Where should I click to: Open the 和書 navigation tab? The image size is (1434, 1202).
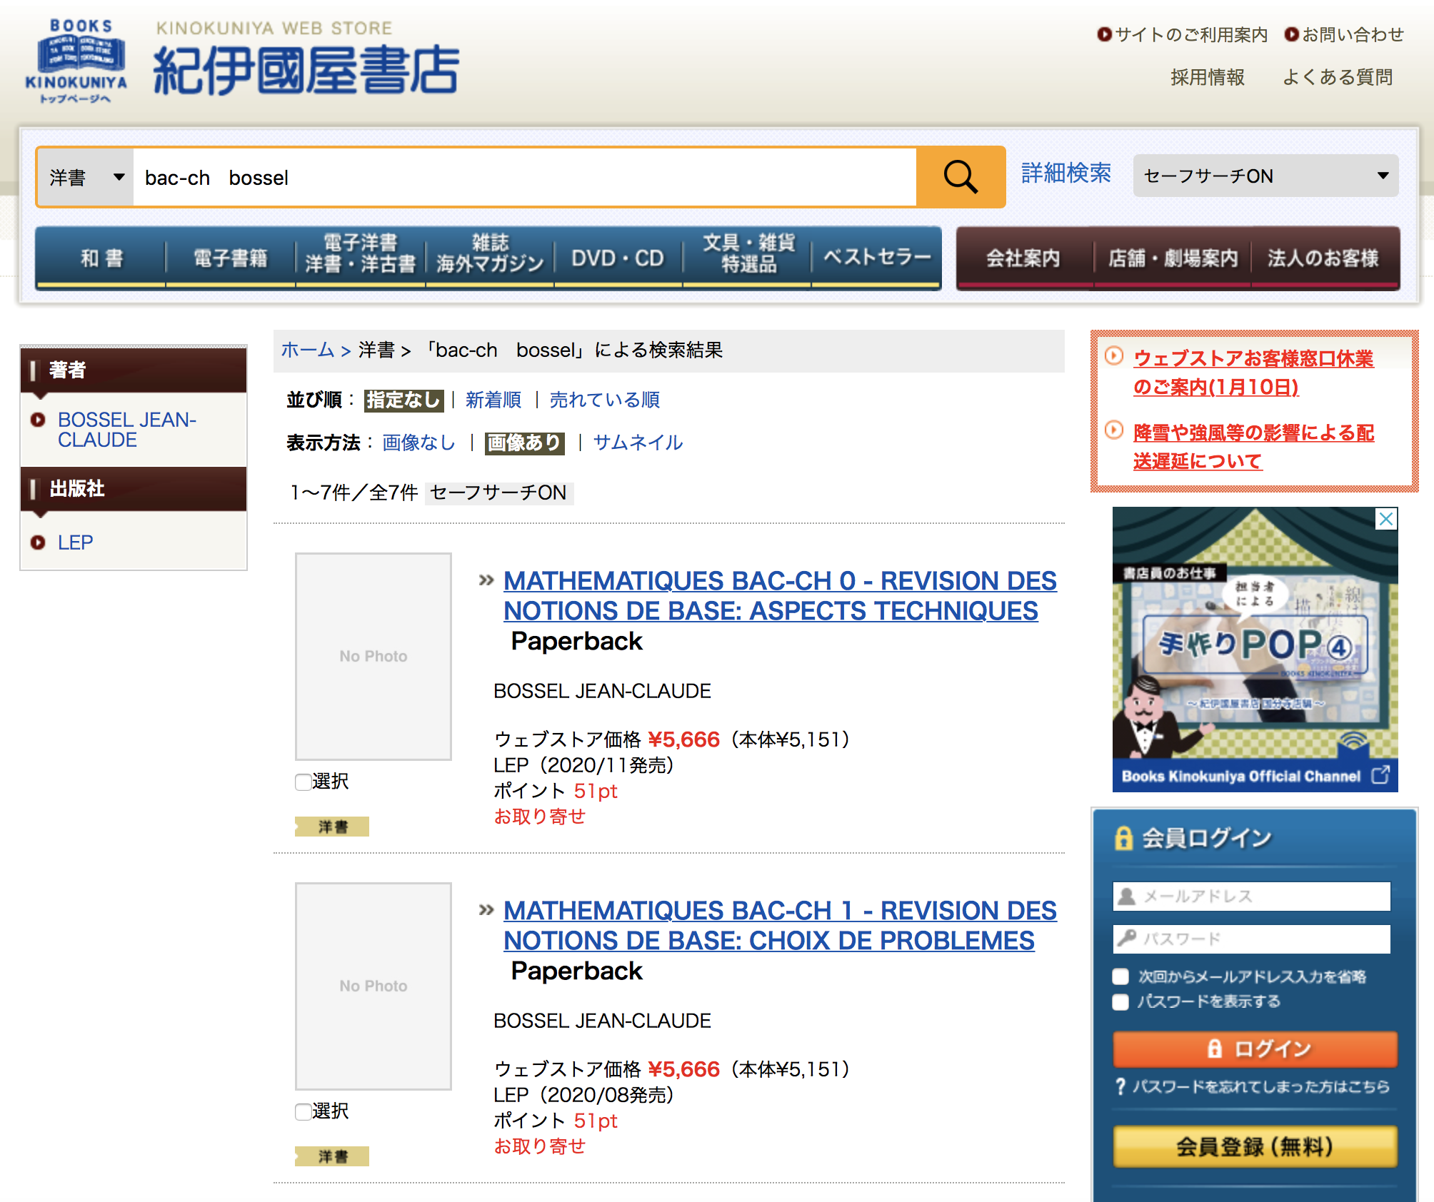[x=101, y=258]
